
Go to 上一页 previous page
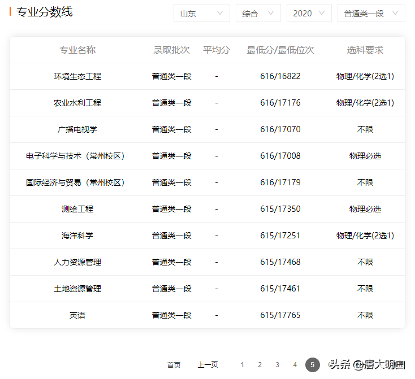[207, 365]
